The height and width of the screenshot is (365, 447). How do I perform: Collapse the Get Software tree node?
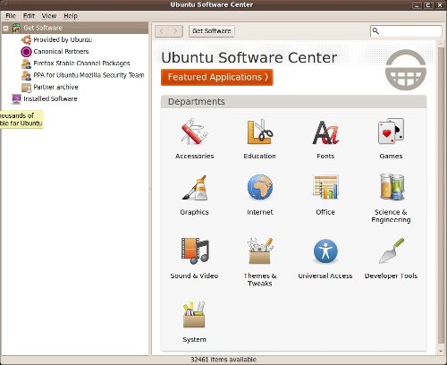(x=5, y=29)
